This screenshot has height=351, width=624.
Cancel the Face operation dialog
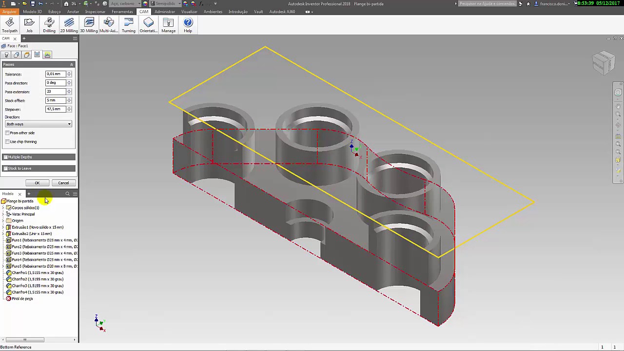[63, 183]
